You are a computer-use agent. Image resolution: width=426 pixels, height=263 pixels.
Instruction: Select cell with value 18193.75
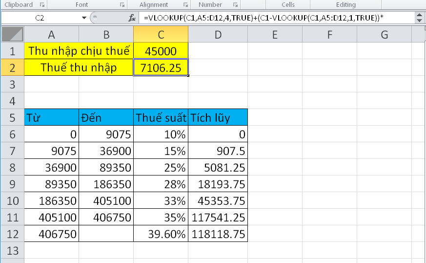pos(218,184)
